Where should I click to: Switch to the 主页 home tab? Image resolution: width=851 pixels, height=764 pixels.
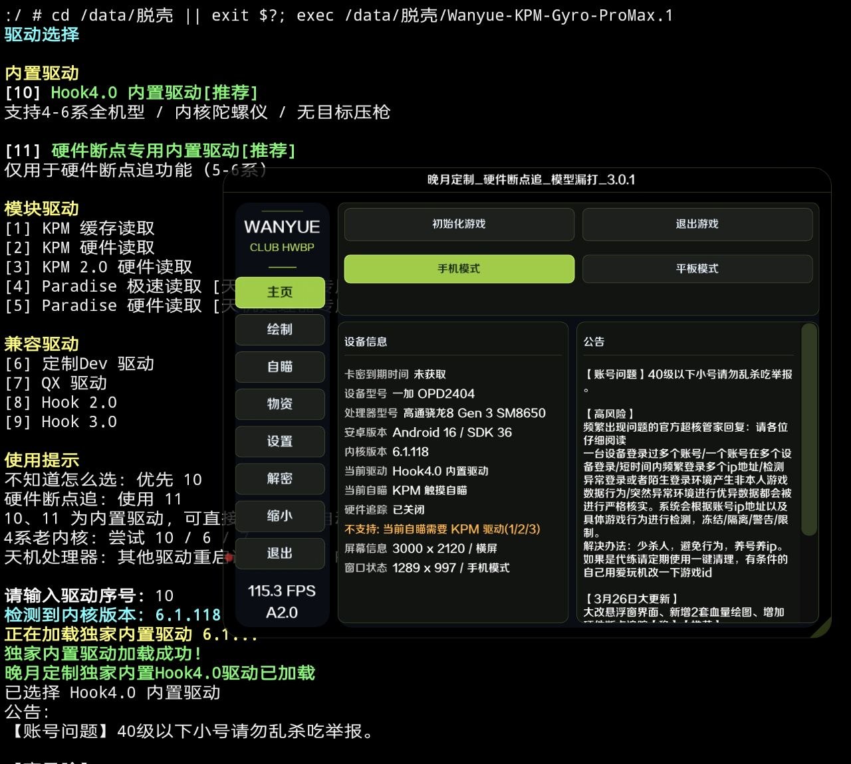(x=279, y=292)
